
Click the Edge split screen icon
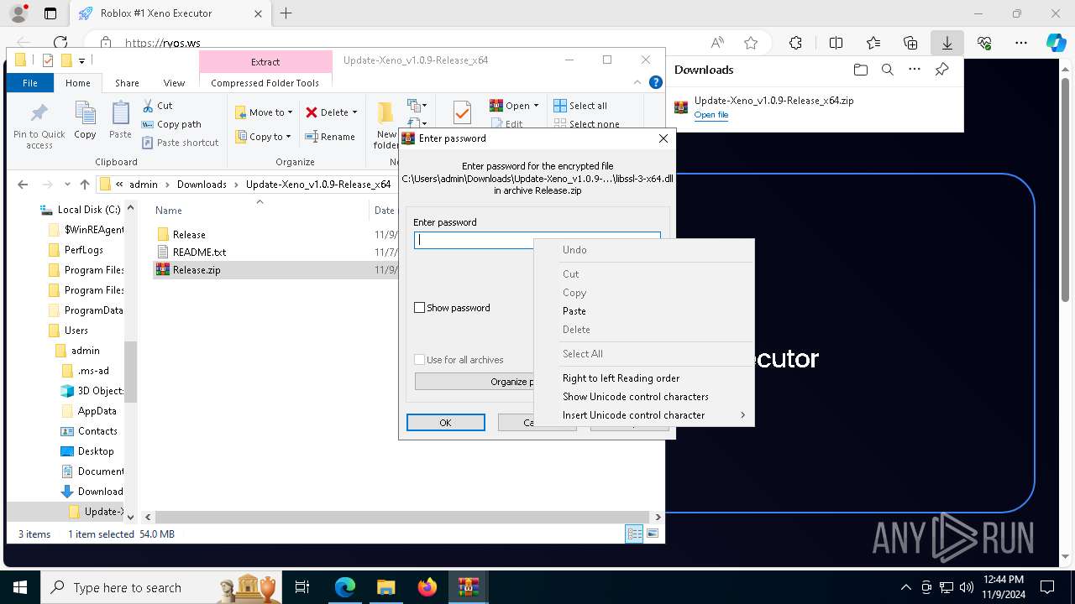(x=836, y=43)
